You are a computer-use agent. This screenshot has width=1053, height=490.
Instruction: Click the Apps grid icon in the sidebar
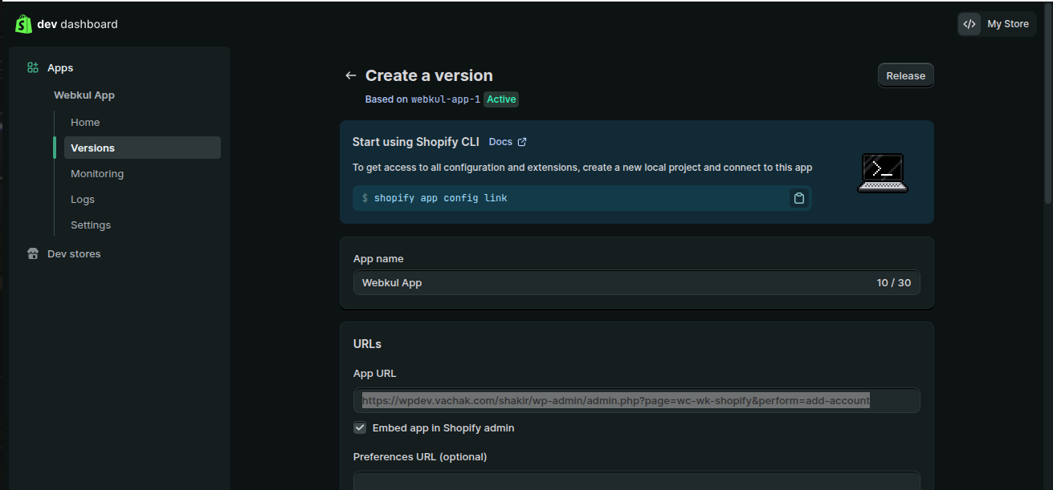[32, 67]
